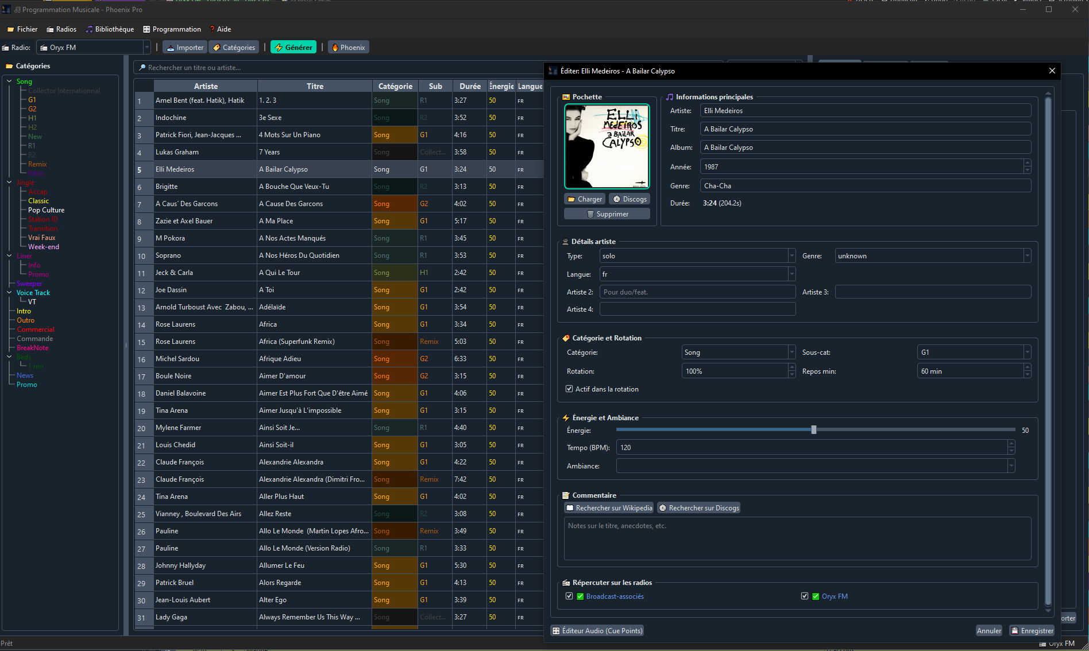The width and height of the screenshot is (1089, 651).
Task: Delete cover with Supprimer button
Action: [607, 214]
